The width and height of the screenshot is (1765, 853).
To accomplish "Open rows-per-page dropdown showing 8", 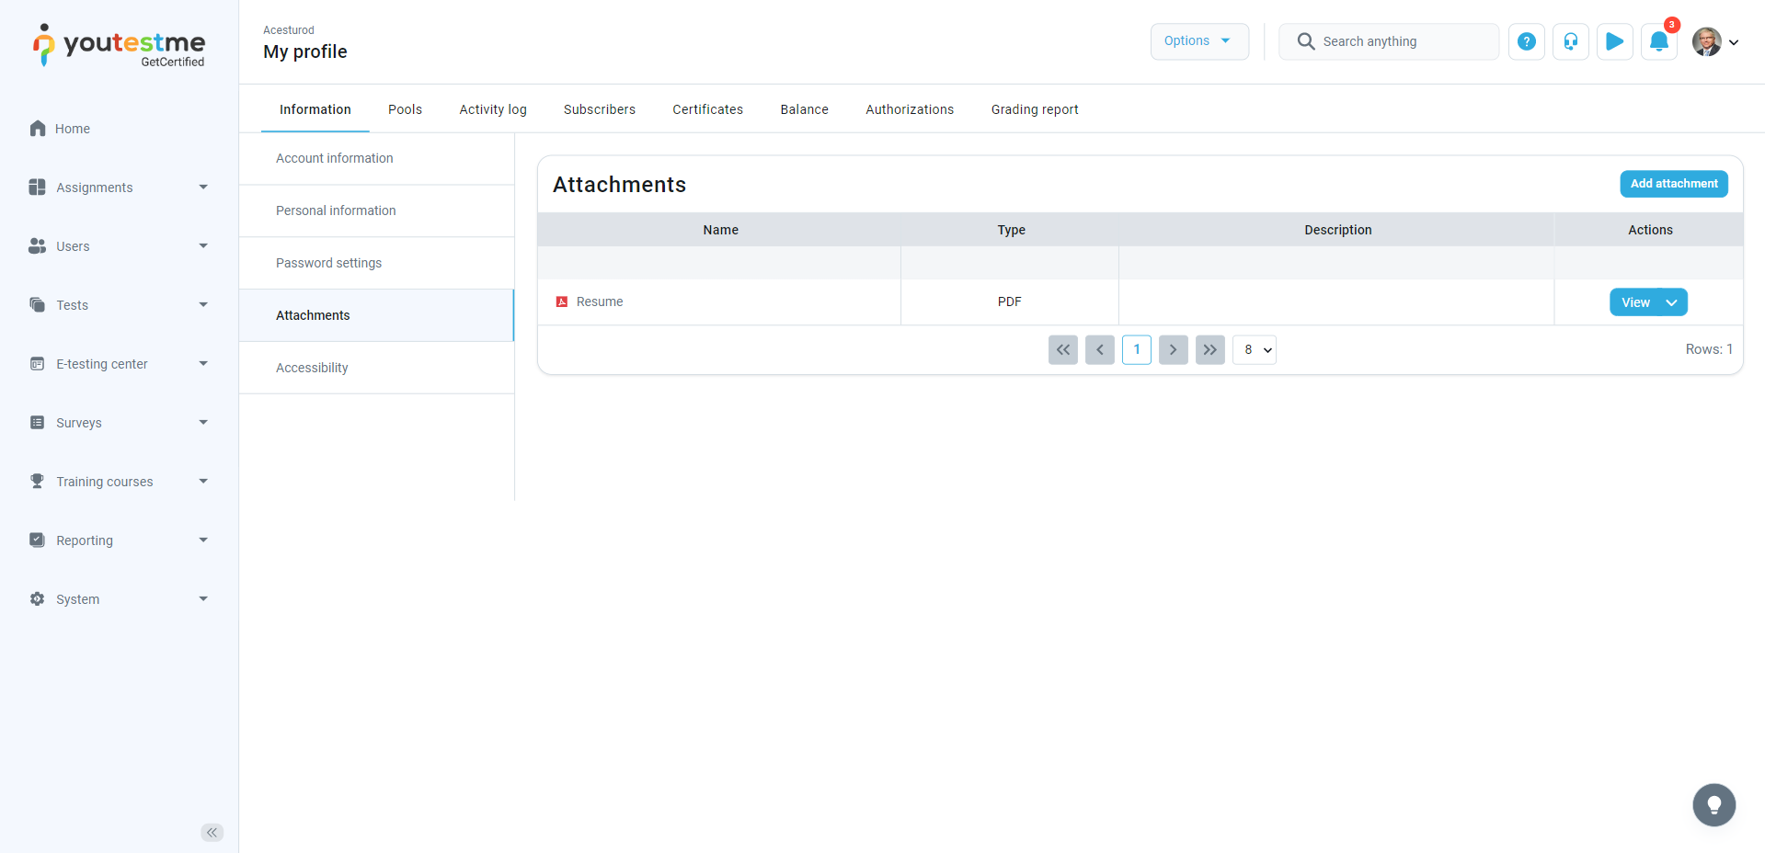I will [x=1254, y=349].
